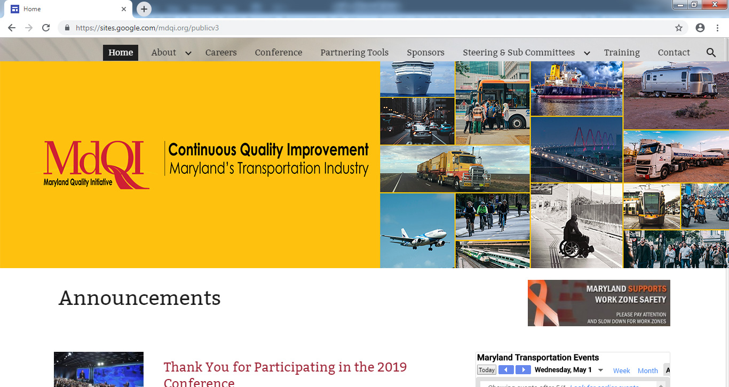Navigate to Partnering Tools
This screenshot has width=729, height=387.
(354, 52)
